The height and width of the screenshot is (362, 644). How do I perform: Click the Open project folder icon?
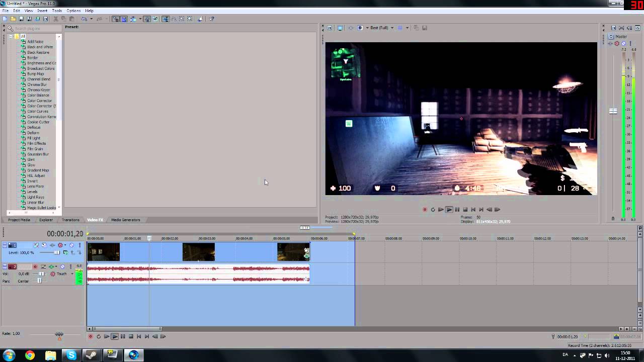(13, 19)
